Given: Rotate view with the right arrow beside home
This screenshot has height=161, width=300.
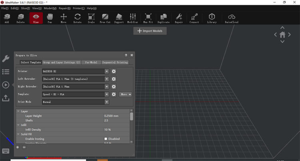Looking at the screenshot, I should 289,35.
